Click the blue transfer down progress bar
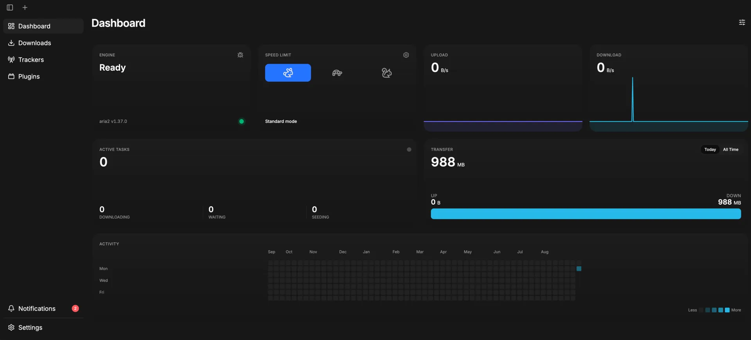Viewport: 751px width, 340px height. tap(586, 214)
